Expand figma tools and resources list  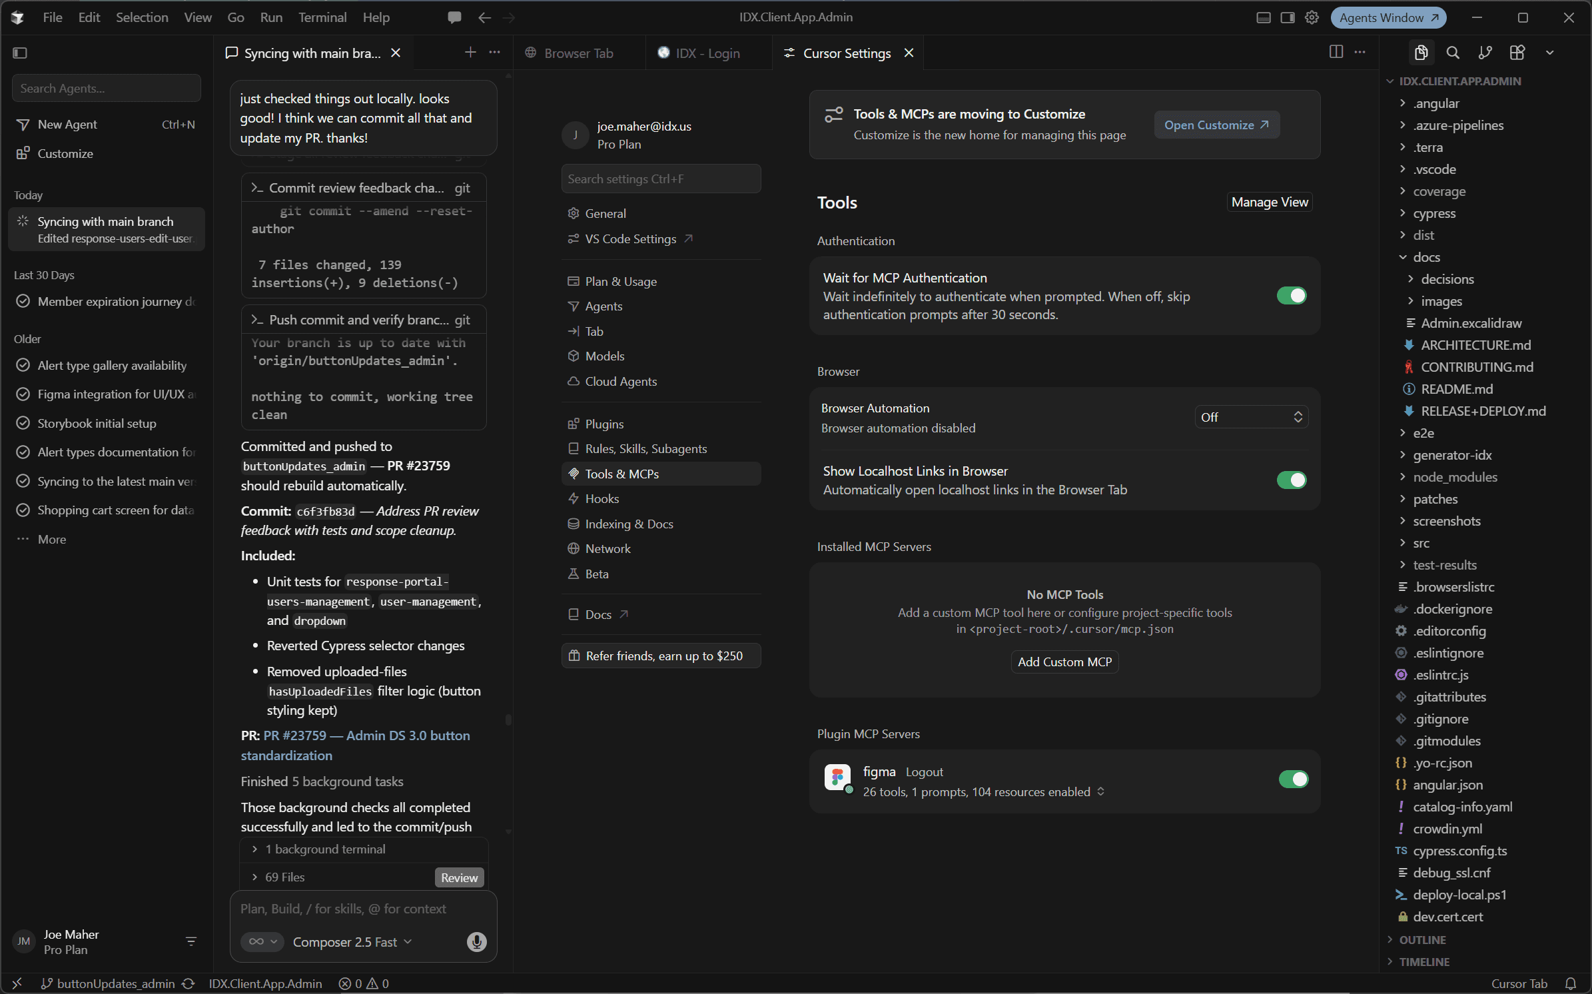point(1100,791)
